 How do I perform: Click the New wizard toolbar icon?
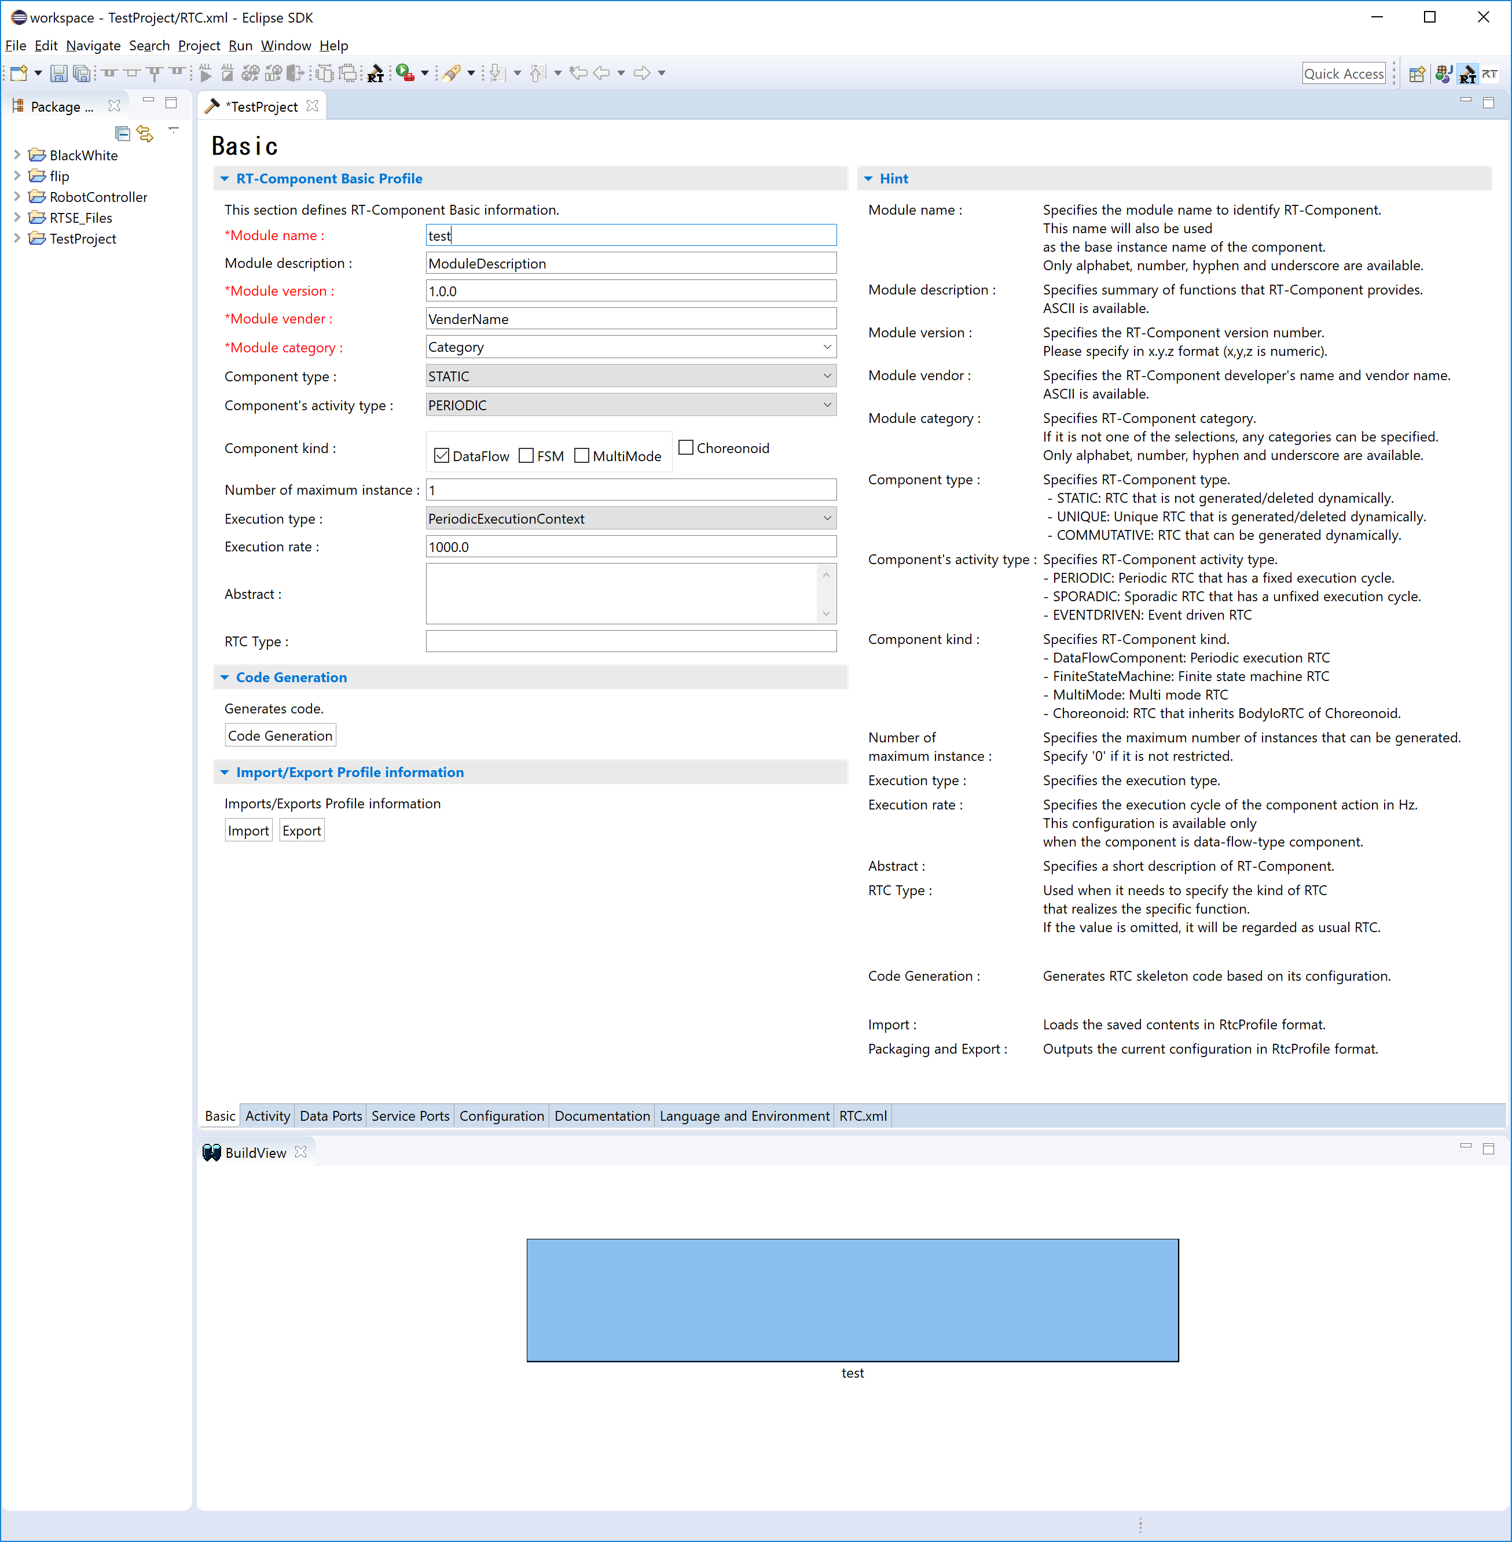(x=19, y=74)
